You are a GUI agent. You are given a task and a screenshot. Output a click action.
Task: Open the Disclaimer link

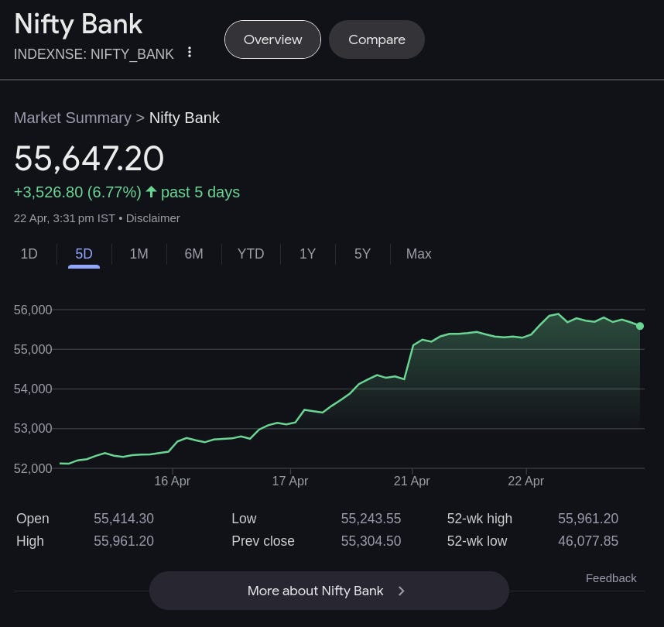153,218
